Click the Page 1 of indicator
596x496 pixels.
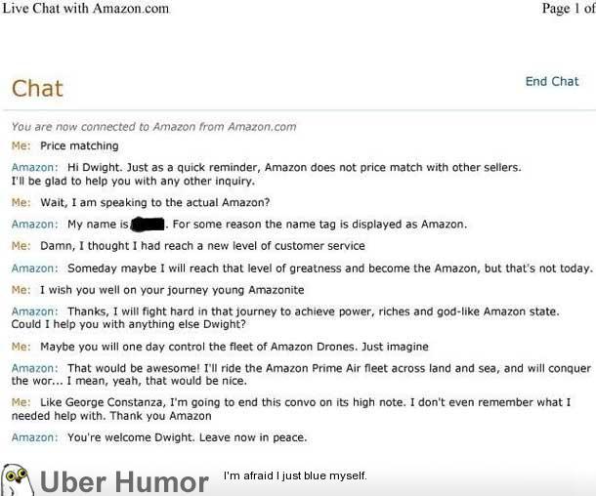(x=568, y=9)
